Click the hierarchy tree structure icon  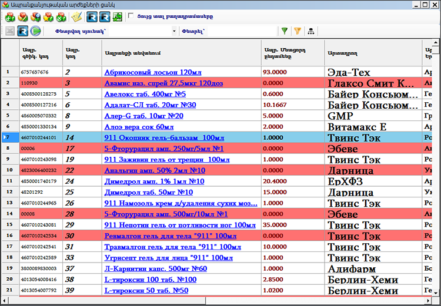(x=310, y=31)
